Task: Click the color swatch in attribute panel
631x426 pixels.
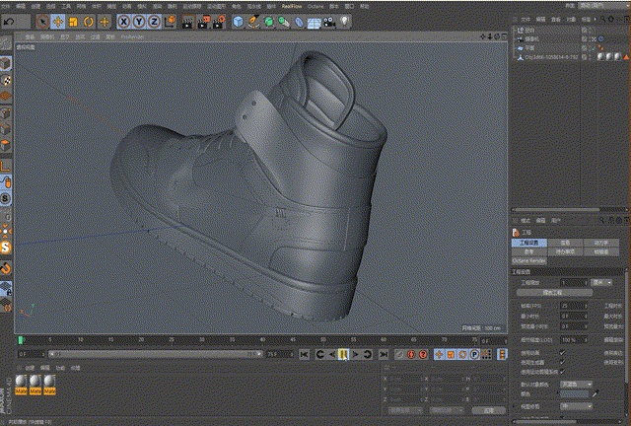Action: (x=575, y=394)
